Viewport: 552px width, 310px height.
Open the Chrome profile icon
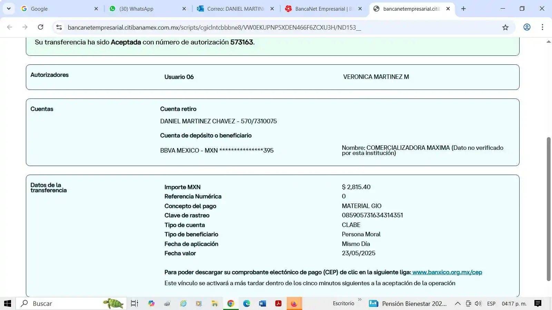[x=527, y=27]
